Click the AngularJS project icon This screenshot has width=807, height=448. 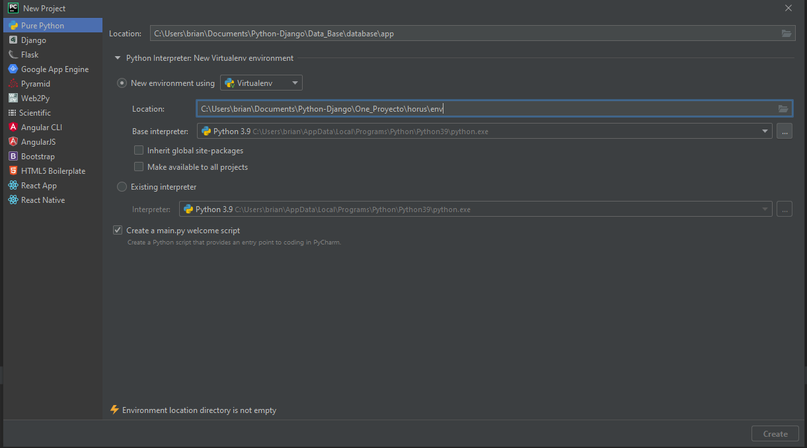[x=13, y=142]
